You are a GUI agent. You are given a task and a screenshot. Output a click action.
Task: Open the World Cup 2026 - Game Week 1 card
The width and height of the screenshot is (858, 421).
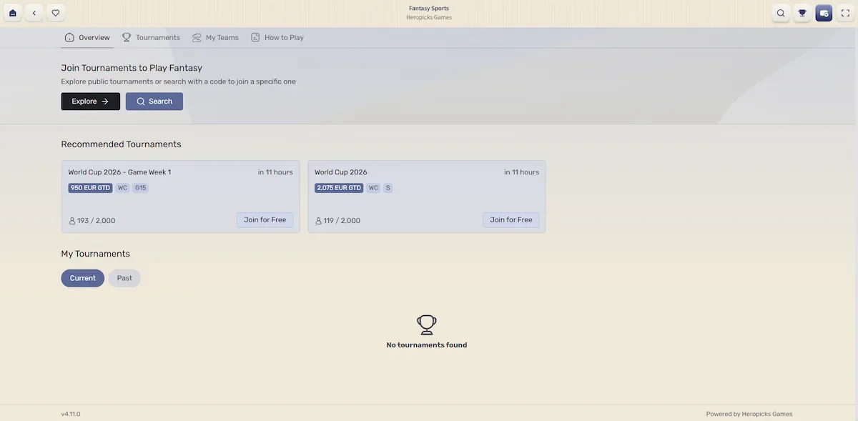pyautogui.click(x=181, y=197)
